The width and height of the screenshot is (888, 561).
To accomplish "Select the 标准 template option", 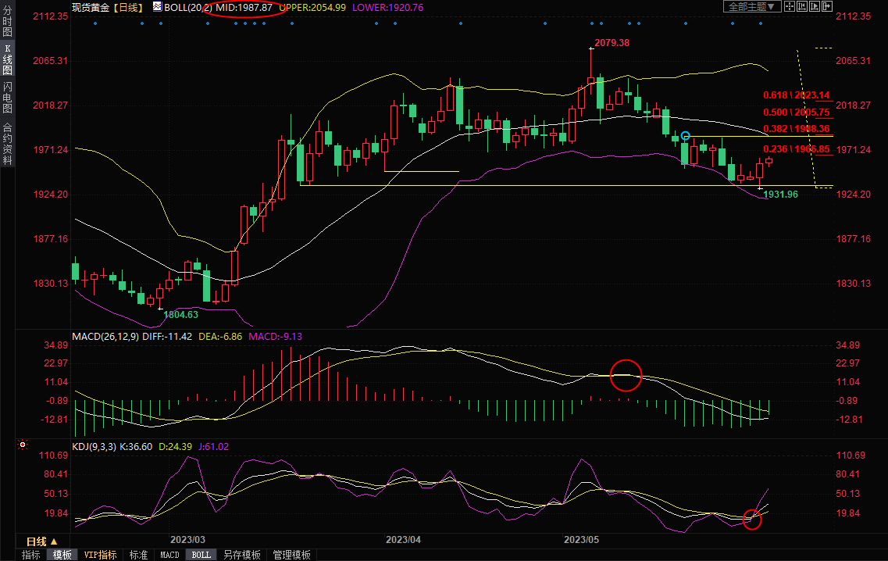I will [x=137, y=555].
